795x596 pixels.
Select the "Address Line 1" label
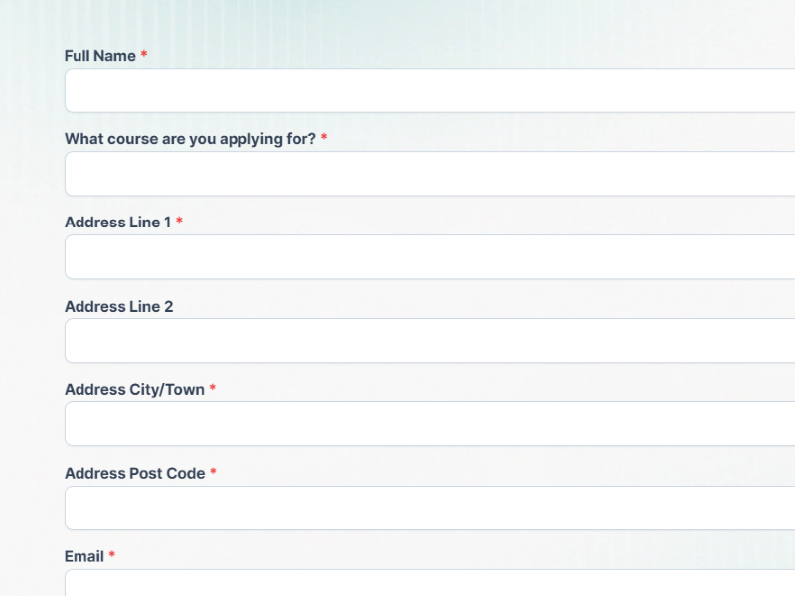pyautogui.click(x=117, y=223)
